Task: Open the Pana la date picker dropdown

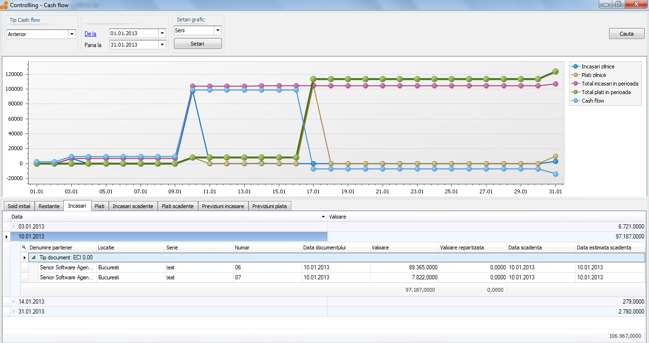Action: point(162,45)
